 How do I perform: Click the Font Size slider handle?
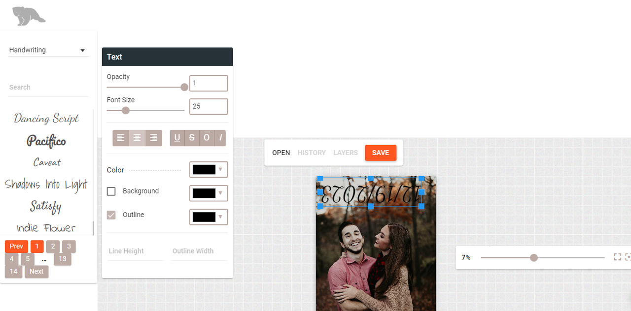126,110
